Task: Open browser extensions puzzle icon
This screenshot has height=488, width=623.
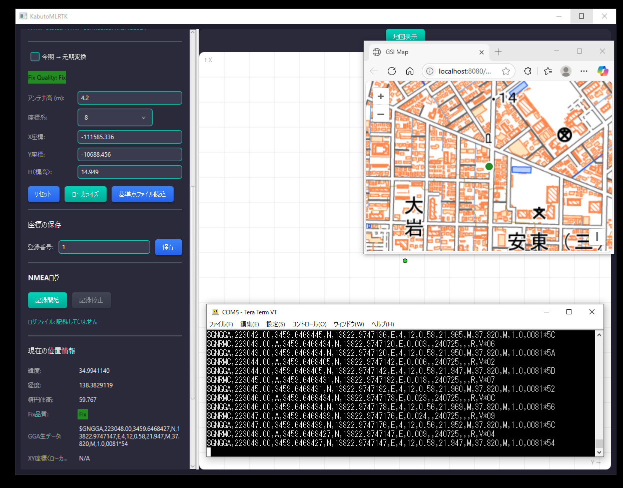Action: pos(527,71)
